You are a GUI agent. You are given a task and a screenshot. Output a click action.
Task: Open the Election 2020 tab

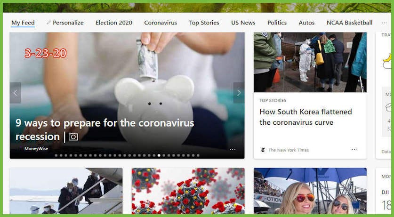(x=114, y=23)
